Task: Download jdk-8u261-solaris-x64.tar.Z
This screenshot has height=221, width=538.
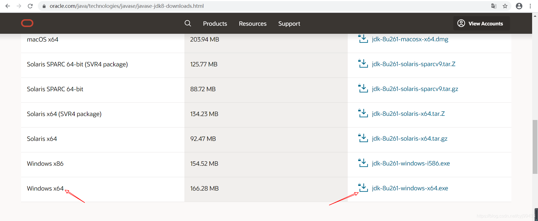Action: 408,114
